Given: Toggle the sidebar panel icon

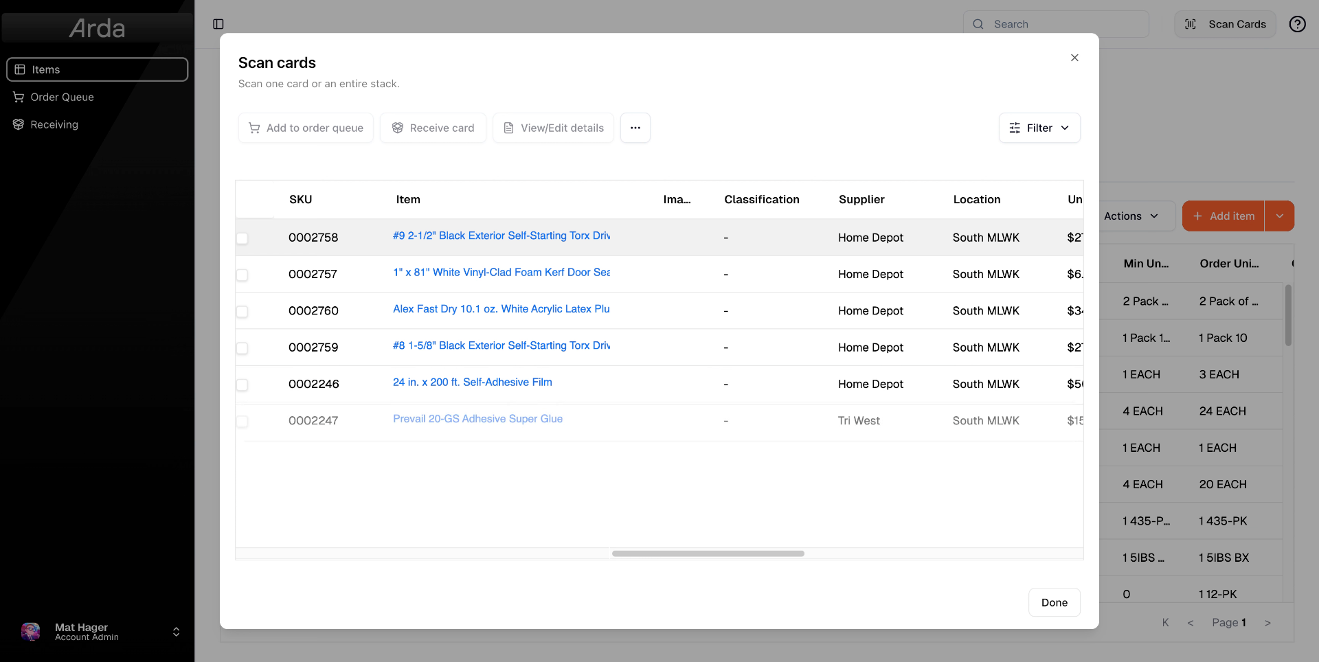Looking at the screenshot, I should click(218, 24).
